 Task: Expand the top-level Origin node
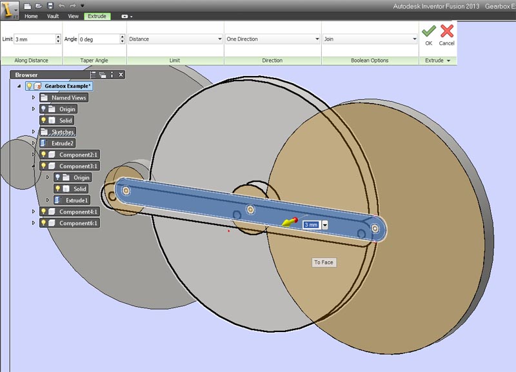click(34, 109)
